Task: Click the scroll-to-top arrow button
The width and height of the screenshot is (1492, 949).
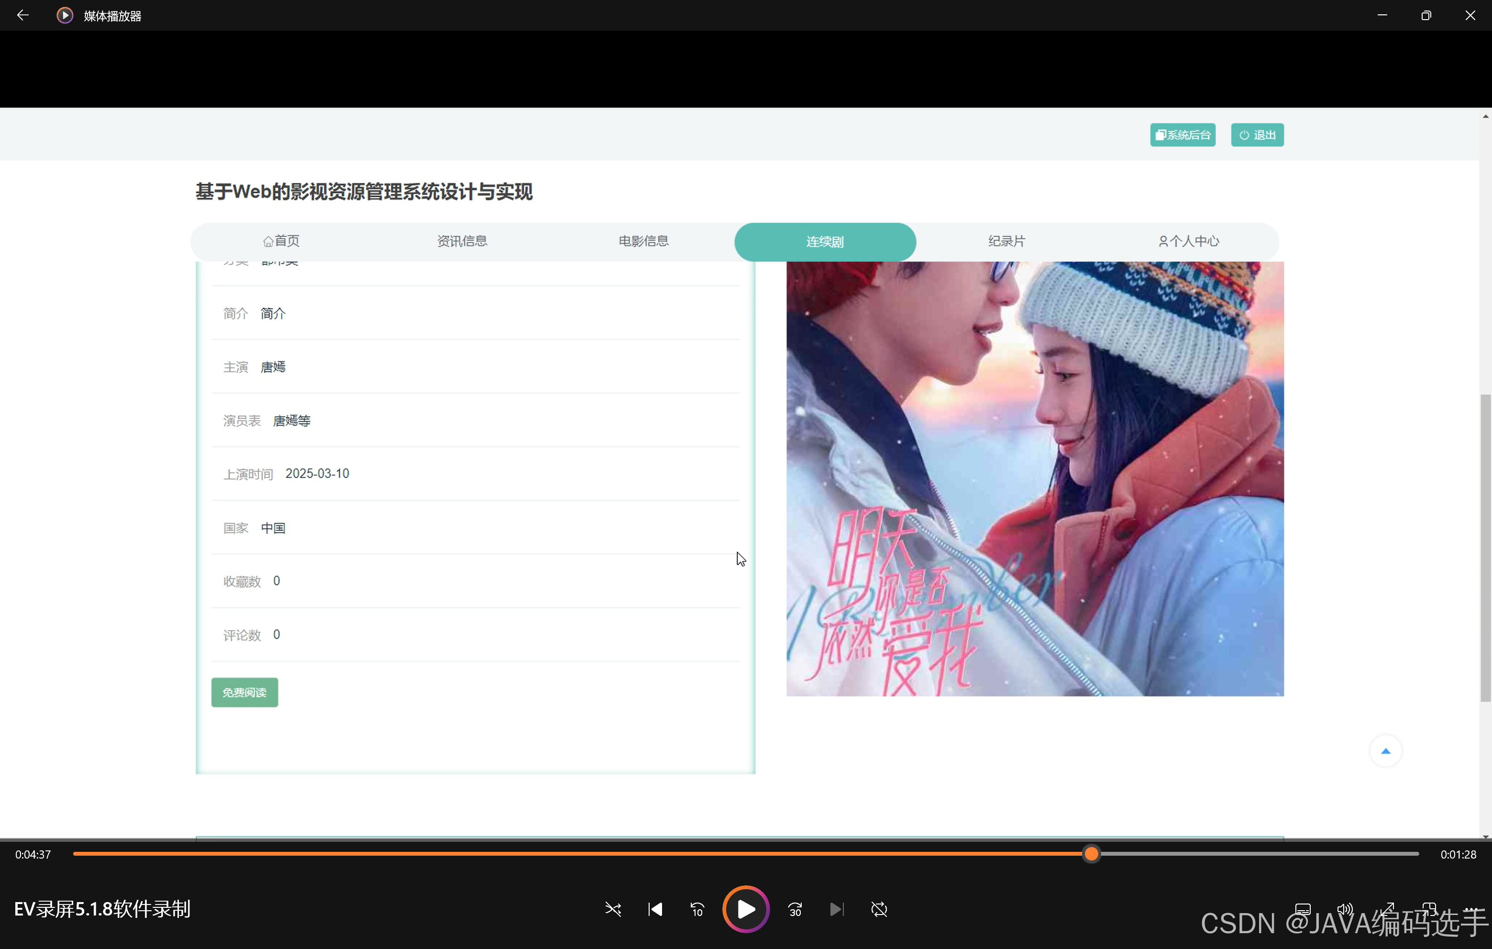Action: (x=1385, y=751)
